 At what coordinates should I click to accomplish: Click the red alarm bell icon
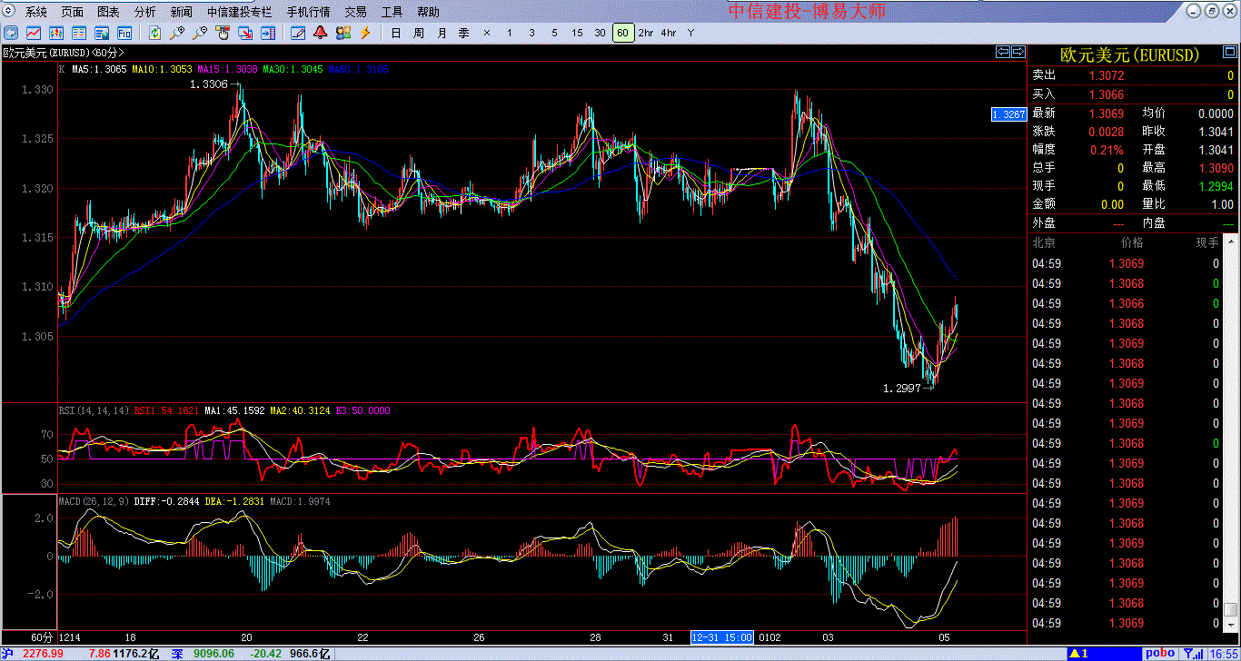pyautogui.click(x=320, y=33)
